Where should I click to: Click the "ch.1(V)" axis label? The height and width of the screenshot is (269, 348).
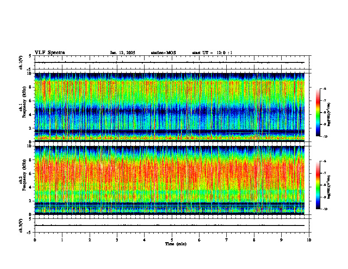click(21, 62)
